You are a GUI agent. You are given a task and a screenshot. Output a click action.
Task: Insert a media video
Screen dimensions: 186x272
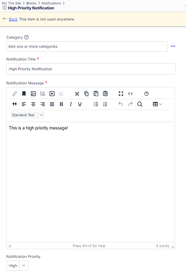52,94
